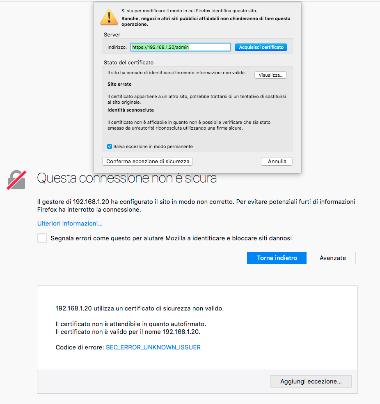The image size is (380, 404).
Task: Click the Stato del certificato section label
Action: (128, 62)
